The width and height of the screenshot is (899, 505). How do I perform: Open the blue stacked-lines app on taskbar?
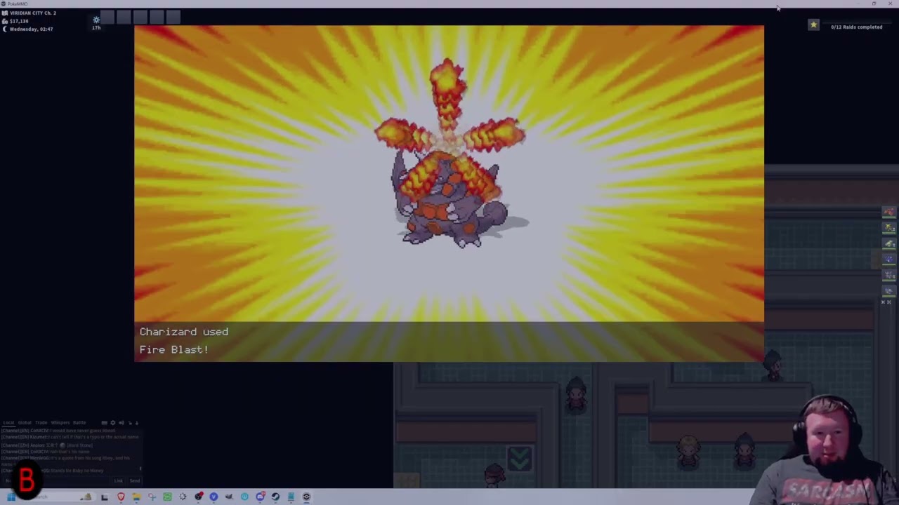291,497
